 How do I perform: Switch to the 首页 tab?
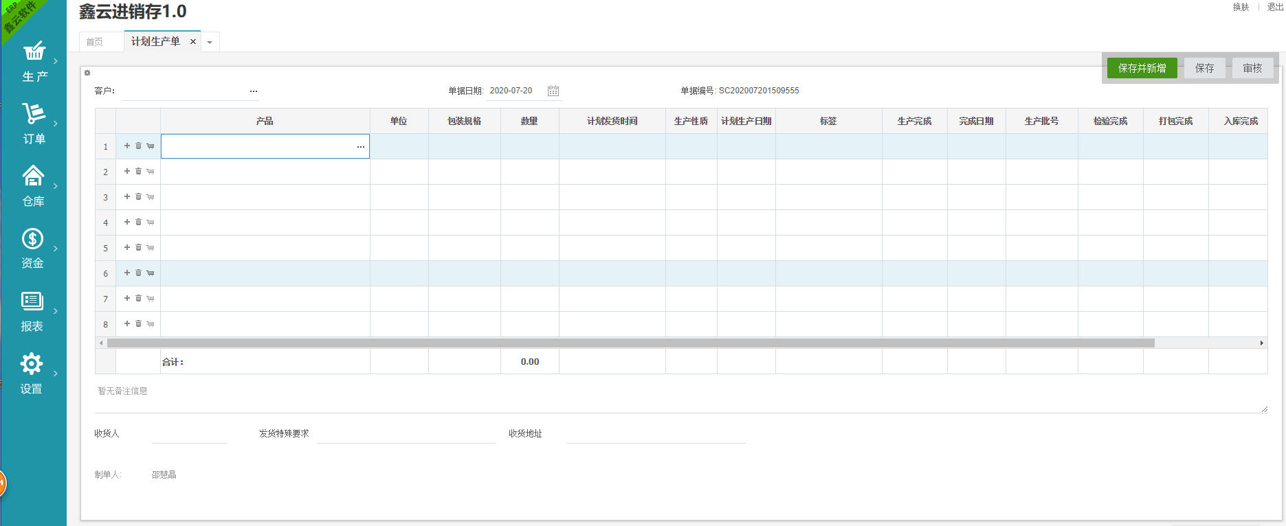[x=95, y=42]
